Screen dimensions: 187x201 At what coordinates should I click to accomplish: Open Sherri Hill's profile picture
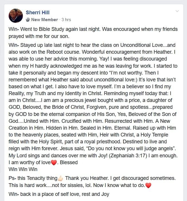point(16,16)
